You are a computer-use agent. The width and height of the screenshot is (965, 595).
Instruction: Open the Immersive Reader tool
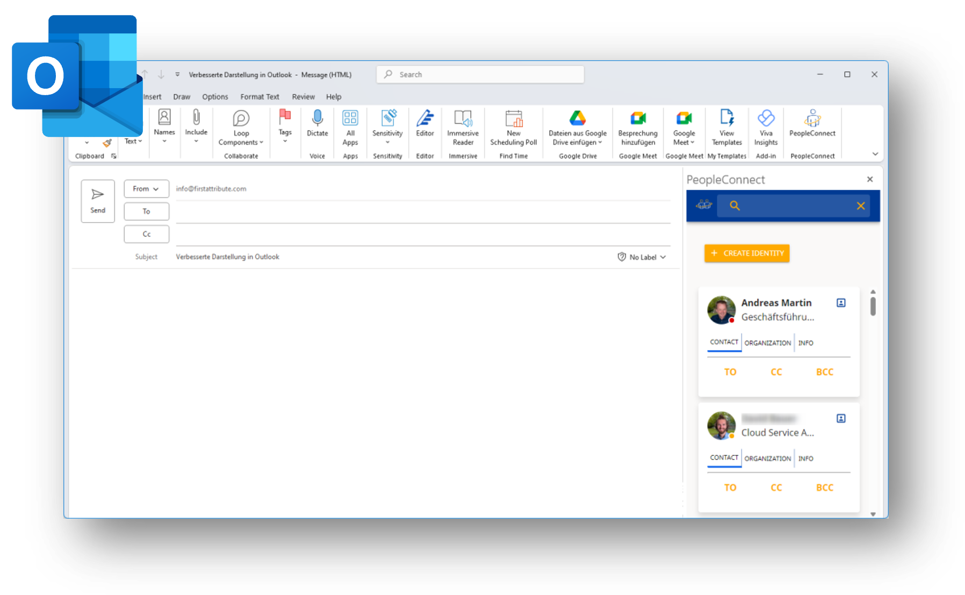(463, 127)
